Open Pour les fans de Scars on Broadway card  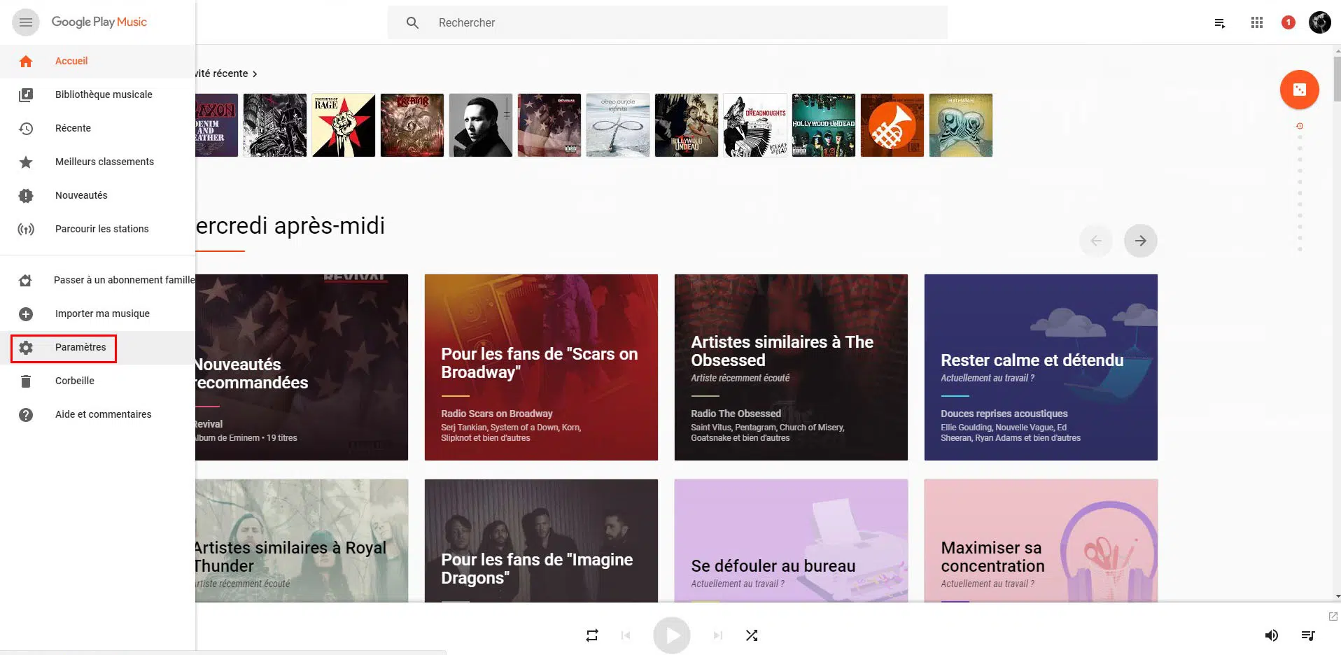[x=541, y=367]
